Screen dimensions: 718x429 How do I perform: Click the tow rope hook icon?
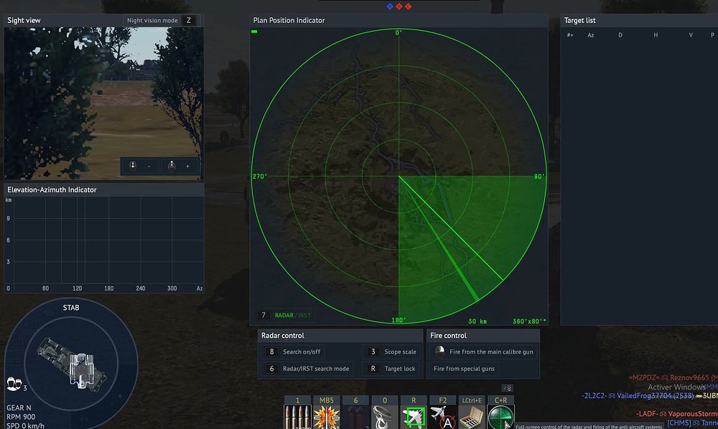(384, 417)
